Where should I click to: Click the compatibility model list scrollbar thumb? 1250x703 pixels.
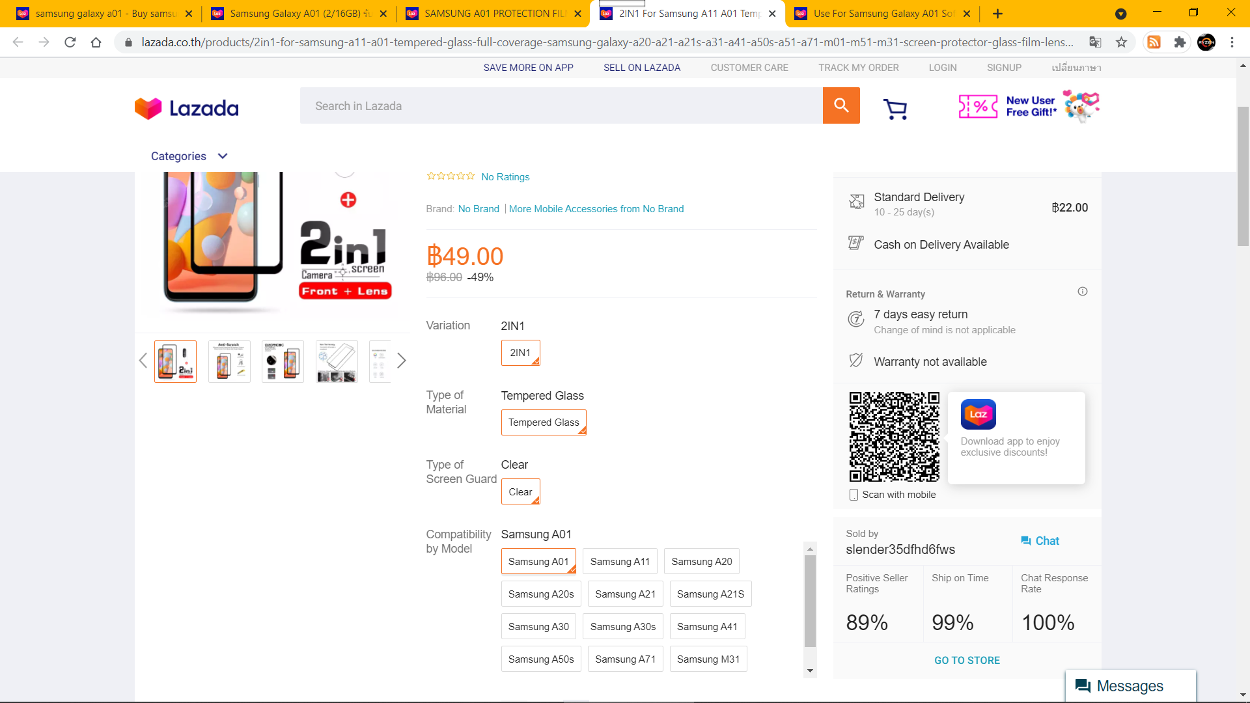click(x=810, y=601)
